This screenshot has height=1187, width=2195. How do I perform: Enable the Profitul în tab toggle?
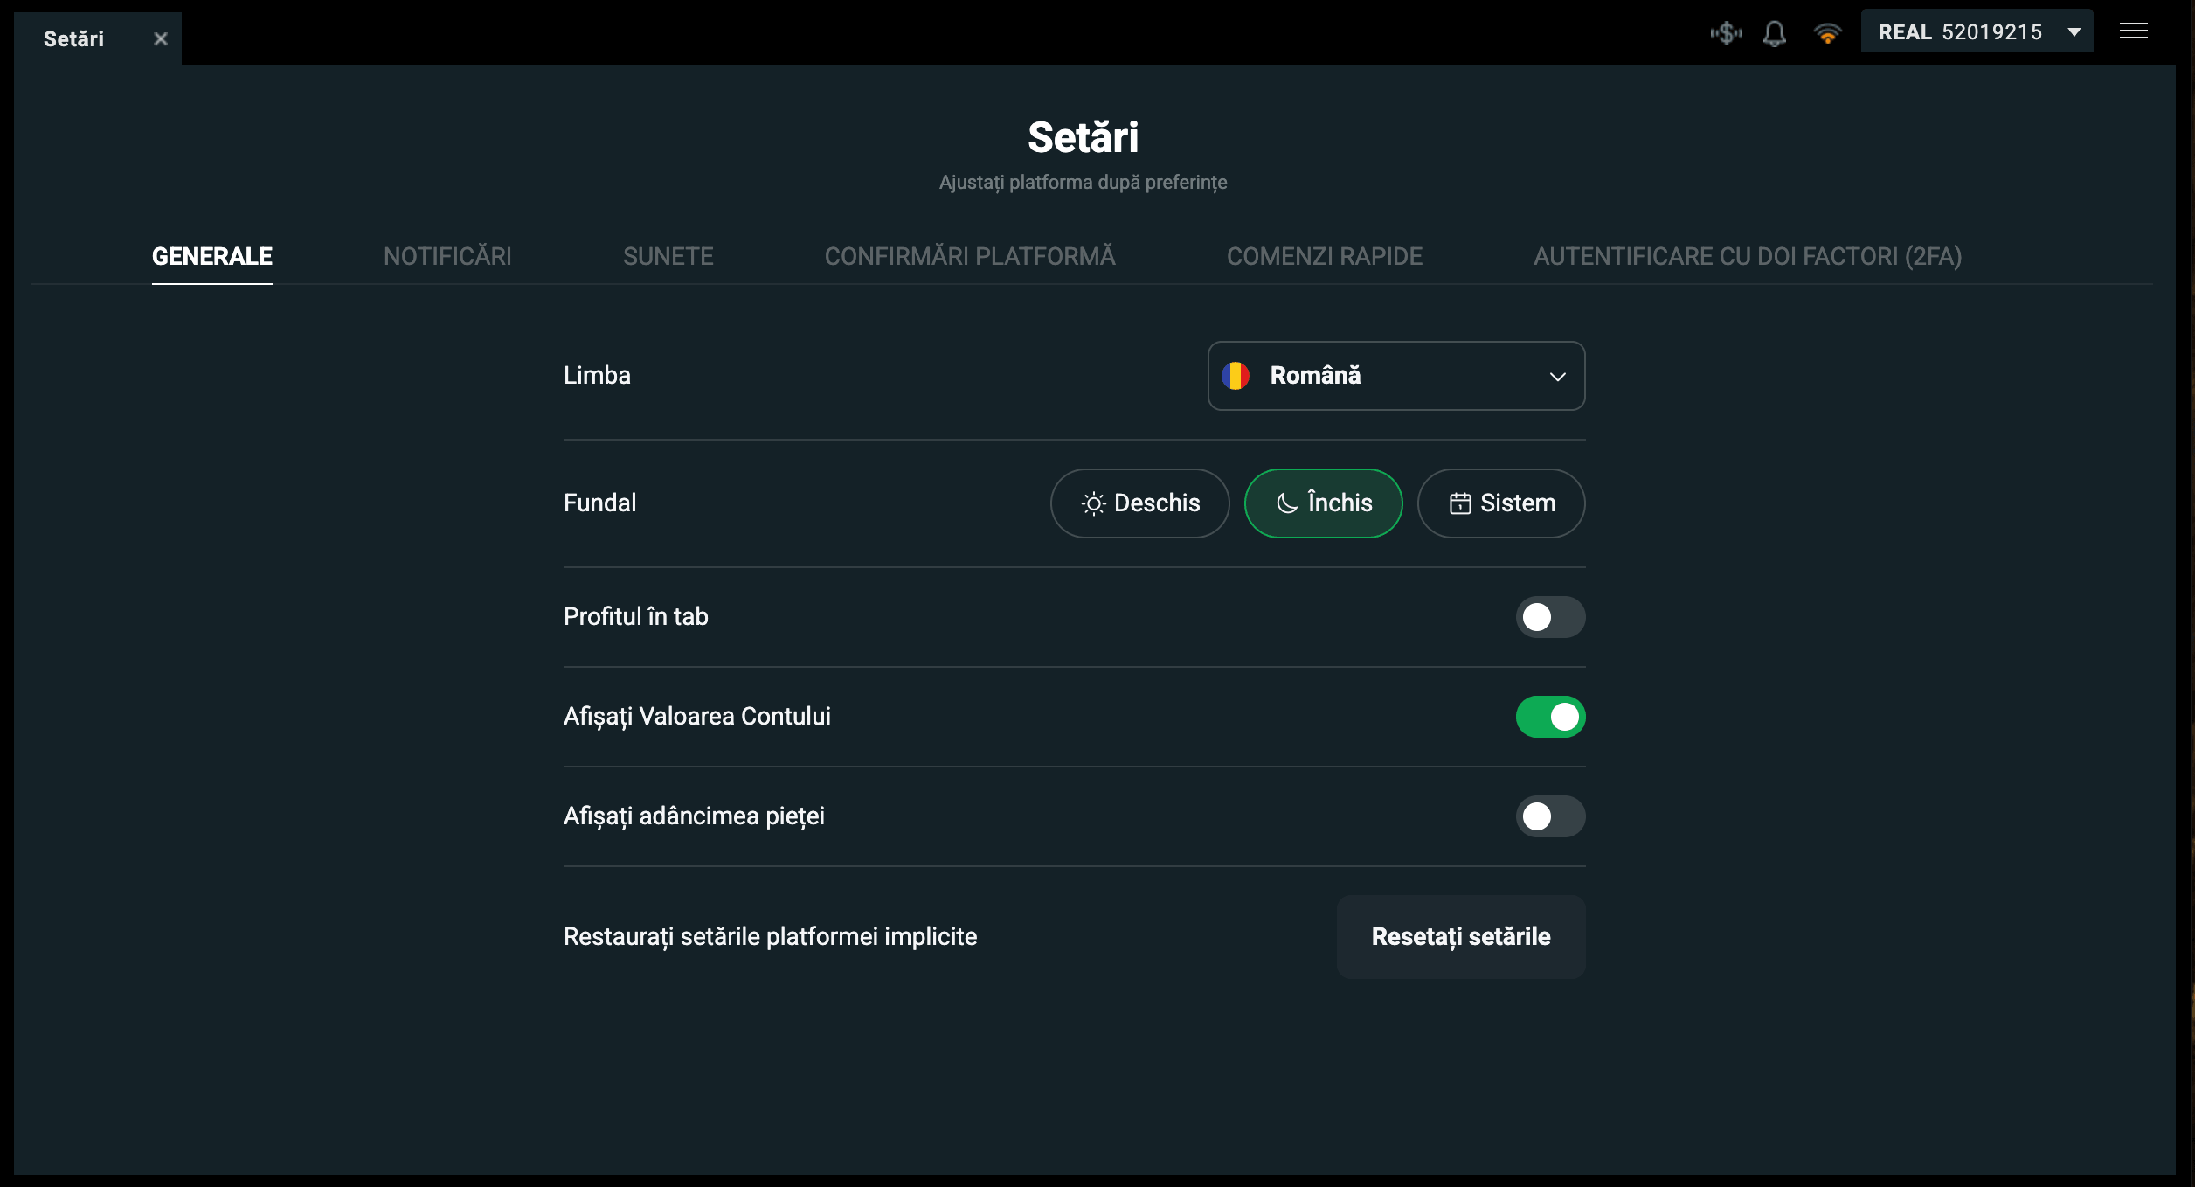click(1549, 617)
